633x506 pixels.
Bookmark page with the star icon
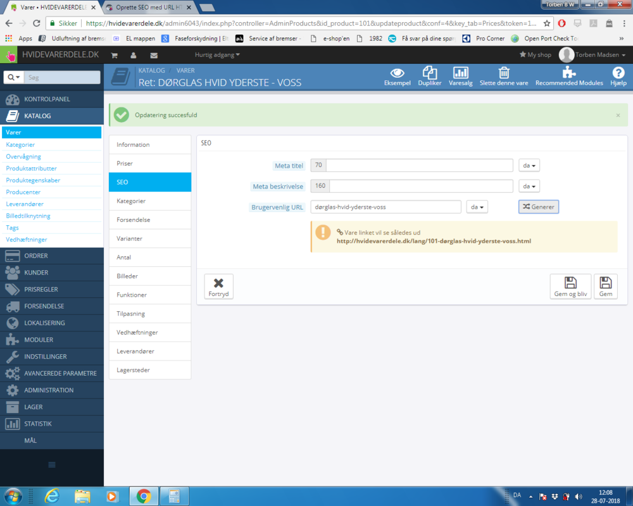coord(547,23)
